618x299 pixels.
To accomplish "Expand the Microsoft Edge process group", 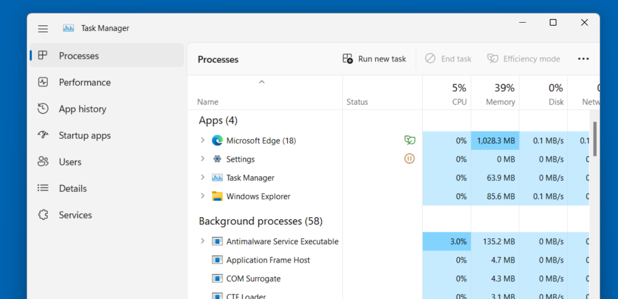I will click(203, 140).
